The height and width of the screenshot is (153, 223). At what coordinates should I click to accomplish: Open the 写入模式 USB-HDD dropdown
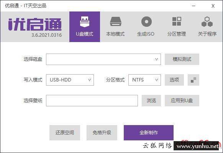[70, 80]
